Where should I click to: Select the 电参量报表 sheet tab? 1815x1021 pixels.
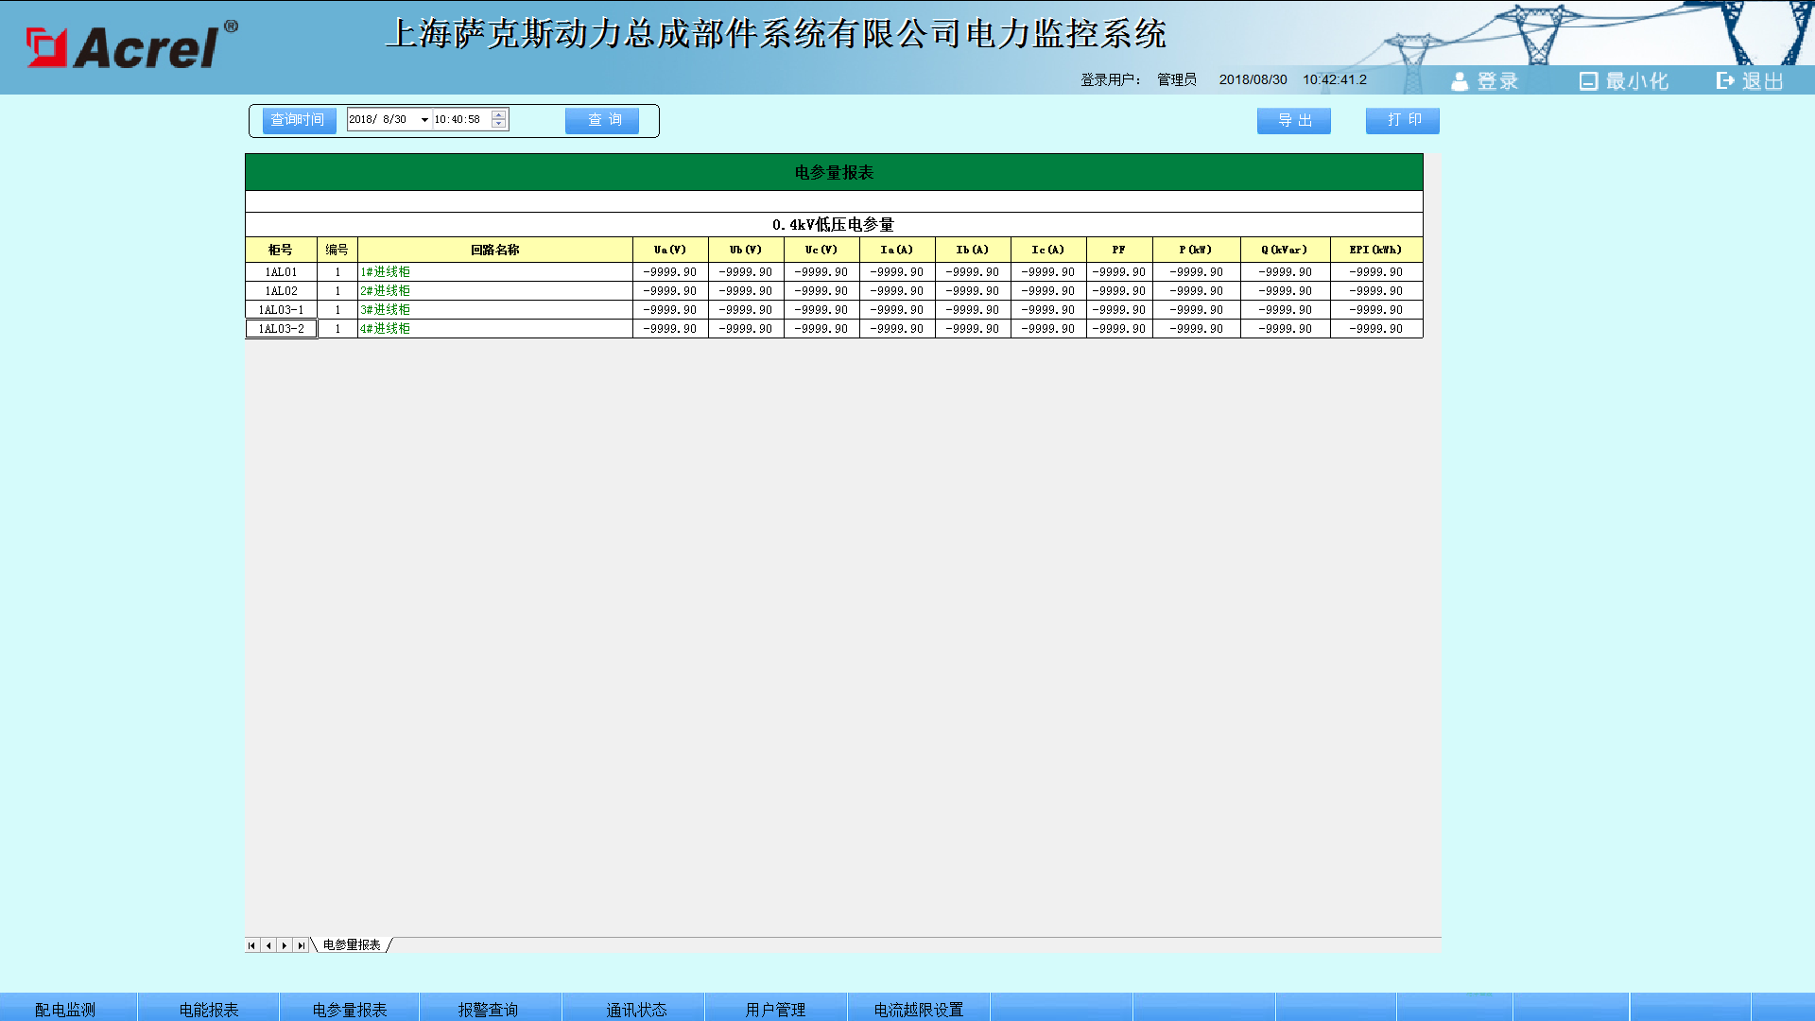click(x=352, y=945)
